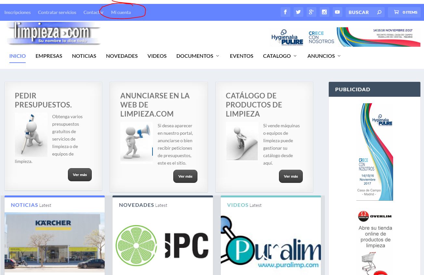424x275 pixels.
Task: Open the Eventos menu item
Action: [x=242, y=56]
